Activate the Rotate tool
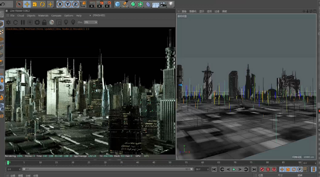320x177 pixels. click(x=42, y=4)
